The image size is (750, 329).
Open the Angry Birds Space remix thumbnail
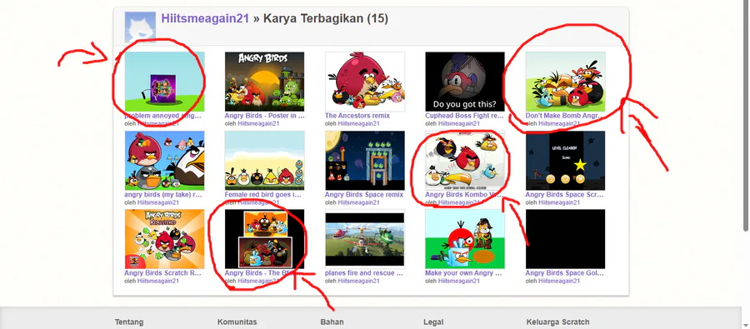tap(365, 161)
